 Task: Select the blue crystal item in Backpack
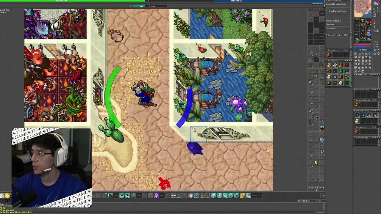pos(335,77)
